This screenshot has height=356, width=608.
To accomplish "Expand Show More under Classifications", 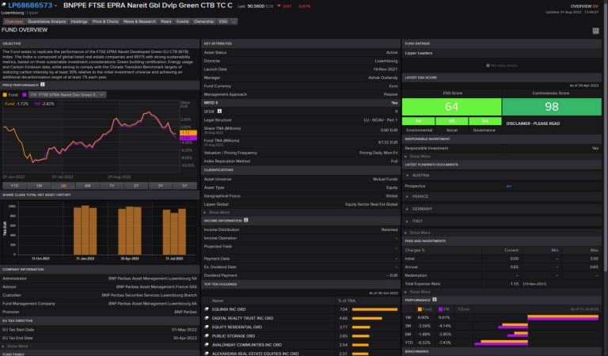I will 217,212.
